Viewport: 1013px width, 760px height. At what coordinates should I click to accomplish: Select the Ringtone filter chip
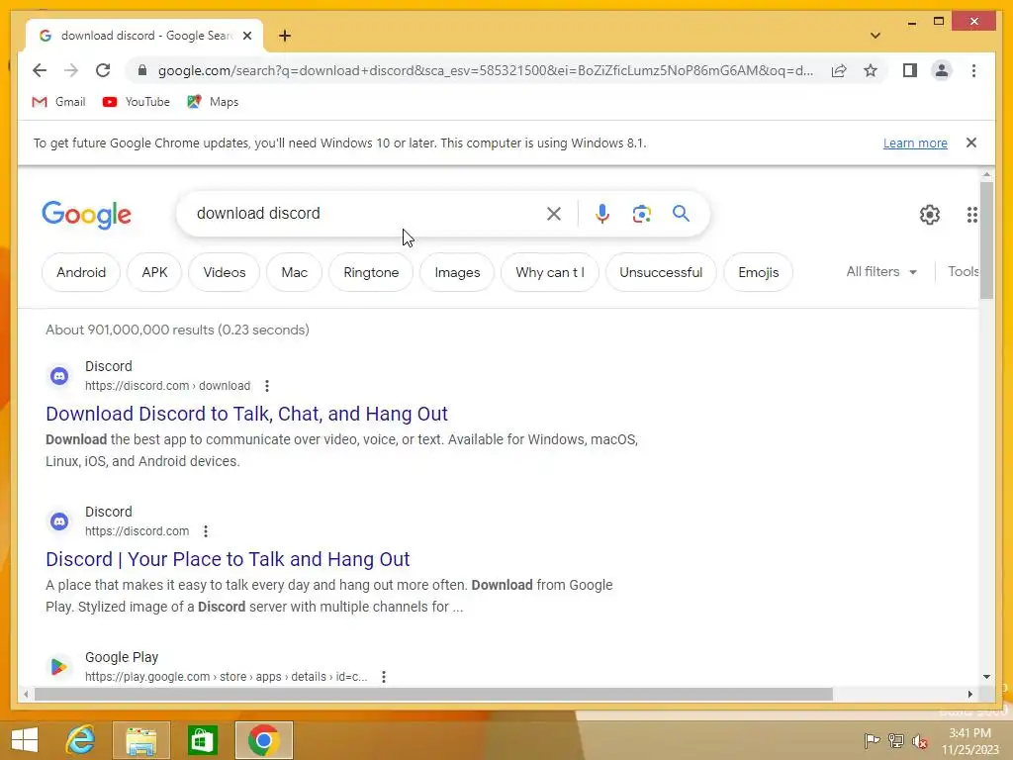(x=371, y=272)
